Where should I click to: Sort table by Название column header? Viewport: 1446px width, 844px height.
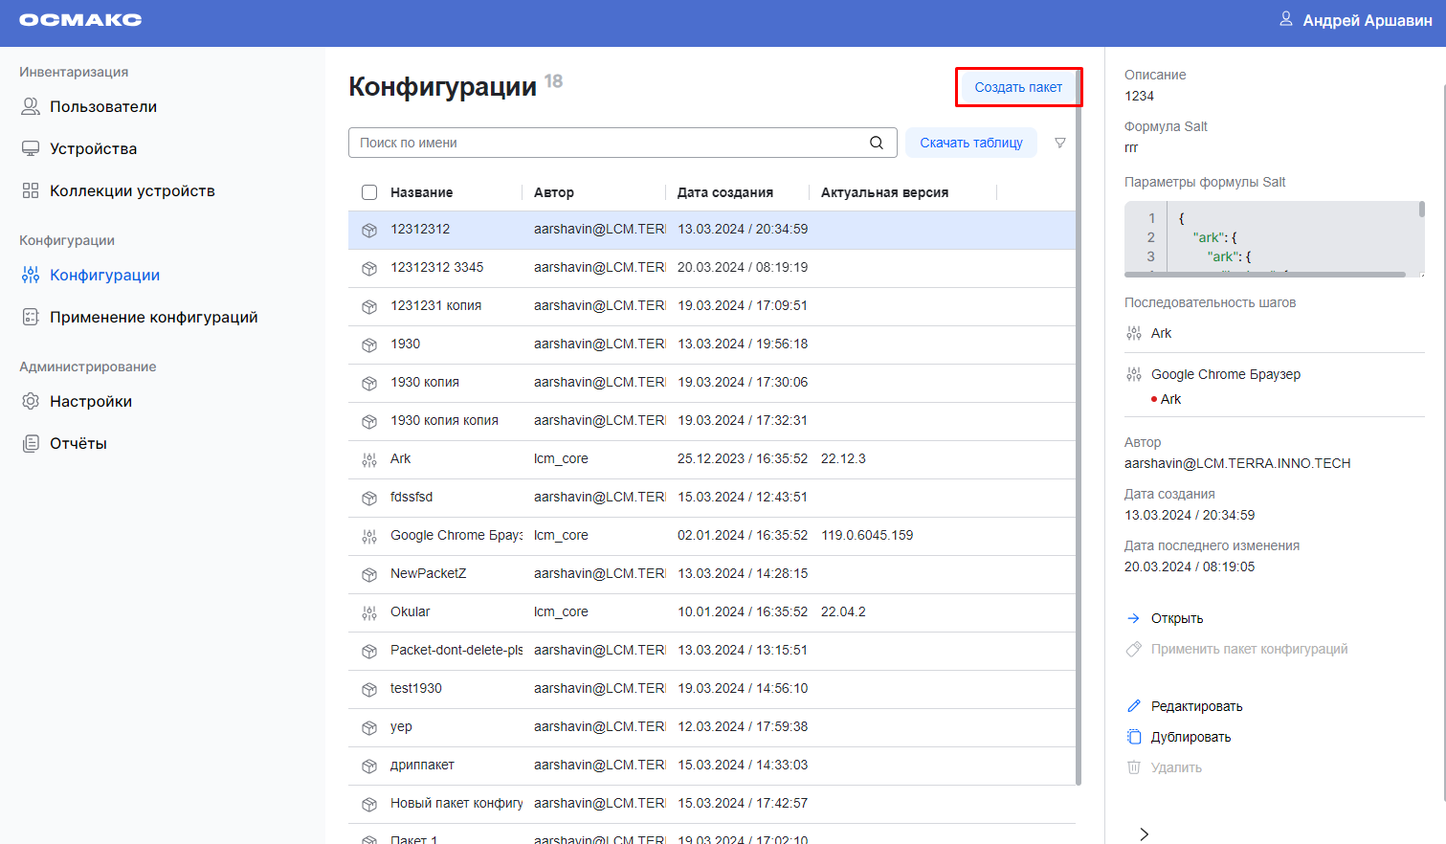click(421, 192)
